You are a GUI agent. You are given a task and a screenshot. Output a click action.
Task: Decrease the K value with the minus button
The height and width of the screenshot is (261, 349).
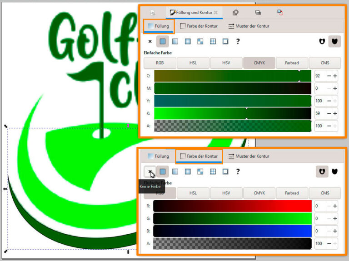tap(328, 113)
